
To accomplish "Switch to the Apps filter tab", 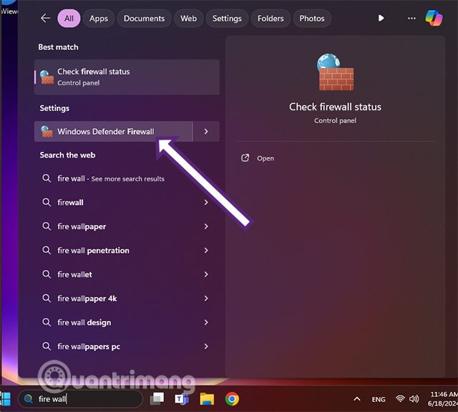I will pyautogui.click(x=99, y=18).
